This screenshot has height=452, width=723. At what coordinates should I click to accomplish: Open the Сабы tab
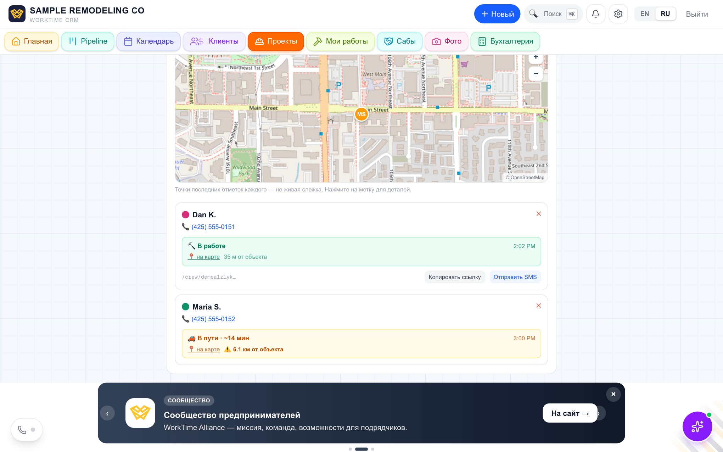click(400, 41)
